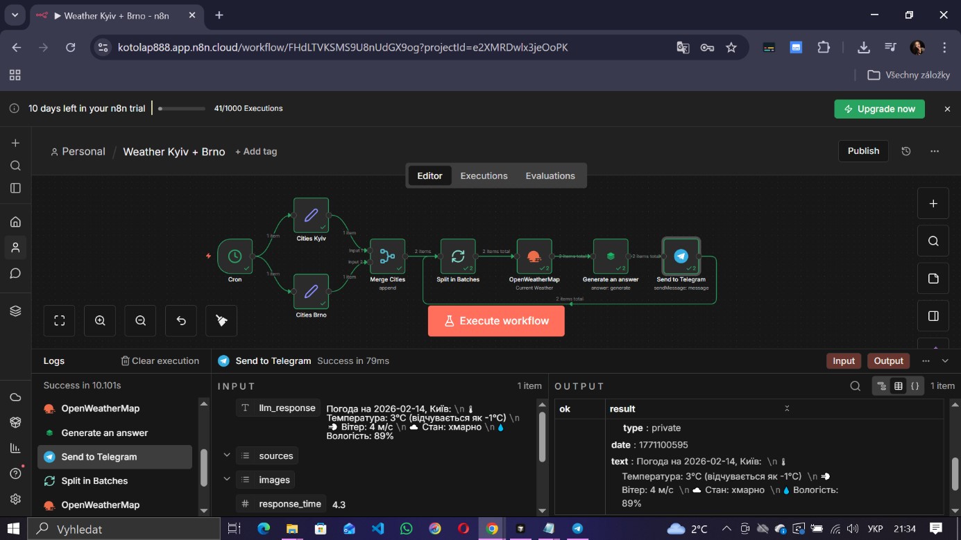Select the Cities Kyiv node
This screenshot has height=540, width=961.
point(311,216)
